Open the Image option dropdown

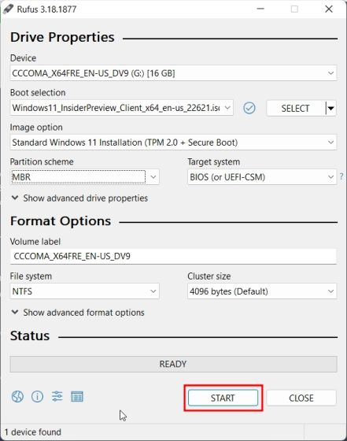click(x=173, y=143)
